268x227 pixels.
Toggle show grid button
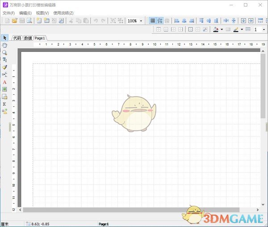click(x=152, y=21)
